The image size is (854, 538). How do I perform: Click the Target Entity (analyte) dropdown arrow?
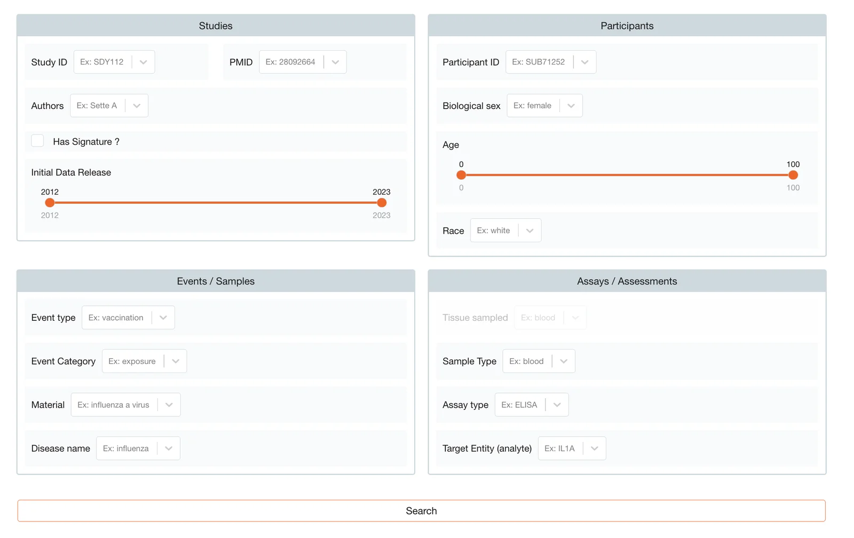594,449
